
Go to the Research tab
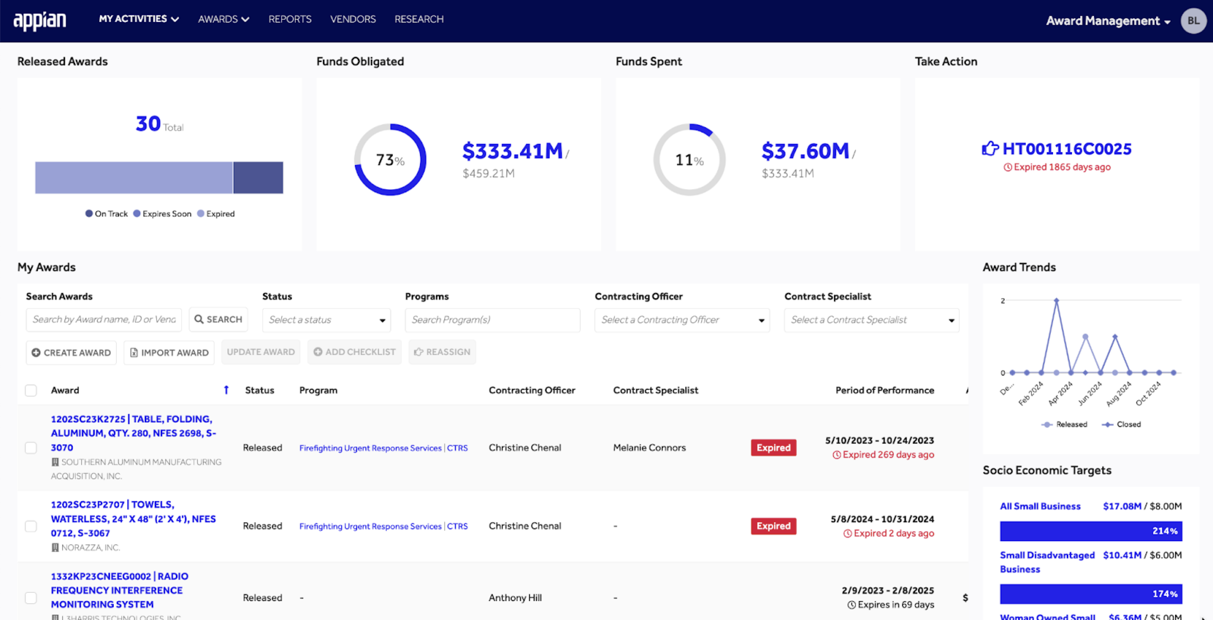pyautogui.click(x=418, y=19)
